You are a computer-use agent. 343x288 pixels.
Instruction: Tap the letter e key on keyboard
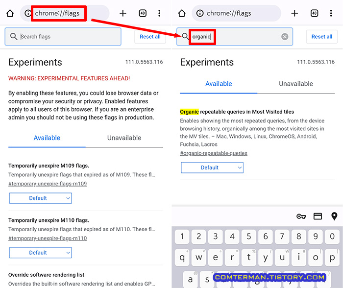coord(216,257)
